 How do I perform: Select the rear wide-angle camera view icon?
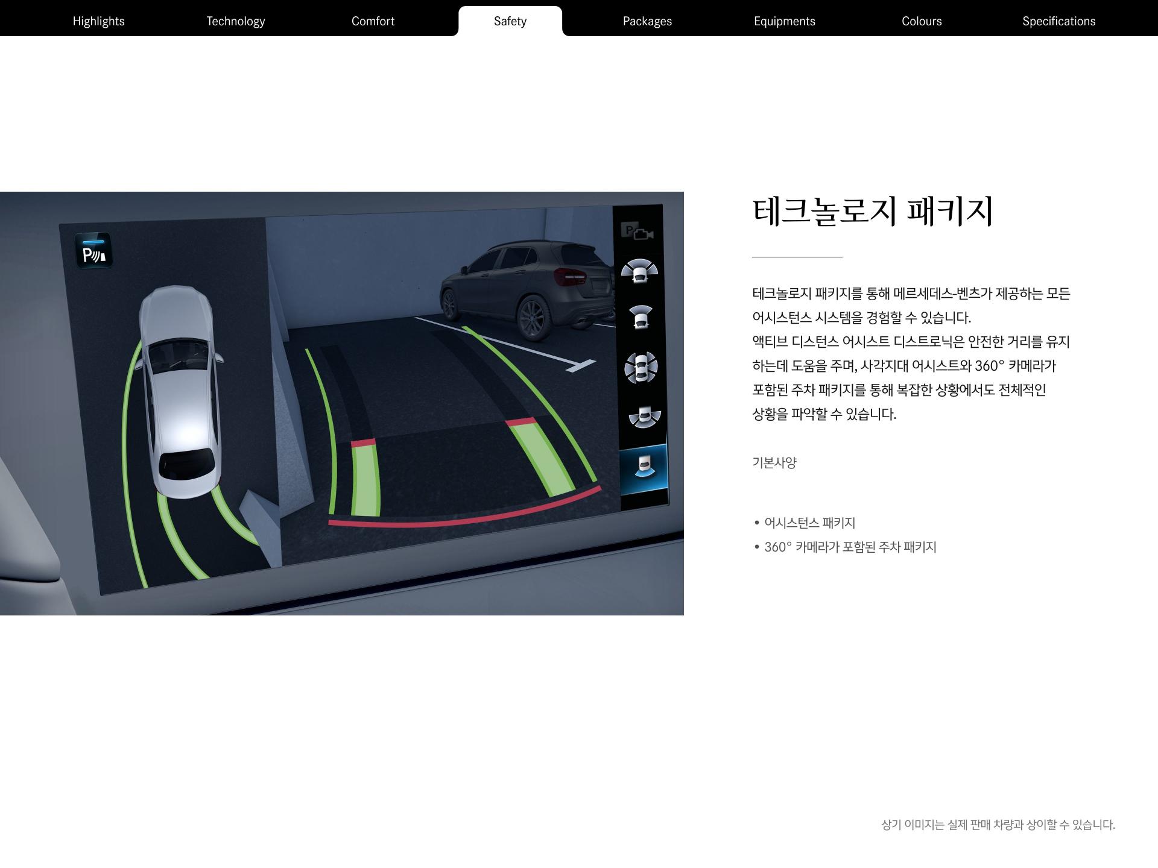point(645,417)
